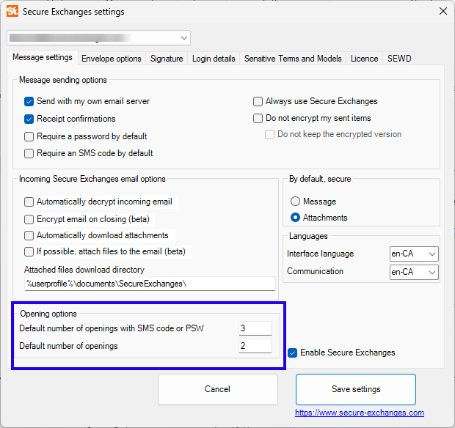Edit openings with SMS code or PSW field
Screen dimensions: 455x428
click(255, 328)
